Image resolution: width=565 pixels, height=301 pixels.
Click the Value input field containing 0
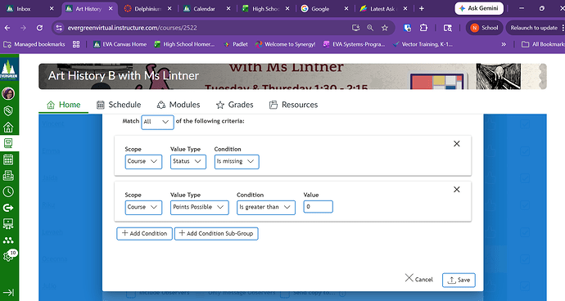319,207
